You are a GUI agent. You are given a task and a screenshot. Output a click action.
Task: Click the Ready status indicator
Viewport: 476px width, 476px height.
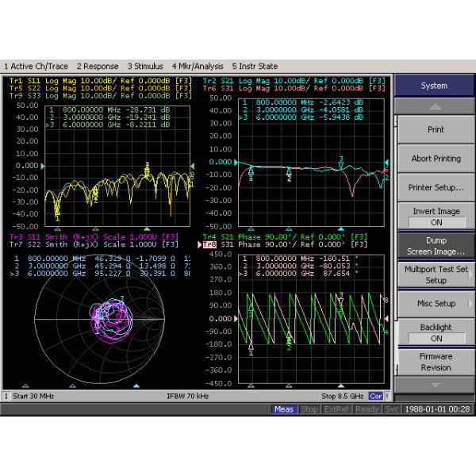[367, 409]
